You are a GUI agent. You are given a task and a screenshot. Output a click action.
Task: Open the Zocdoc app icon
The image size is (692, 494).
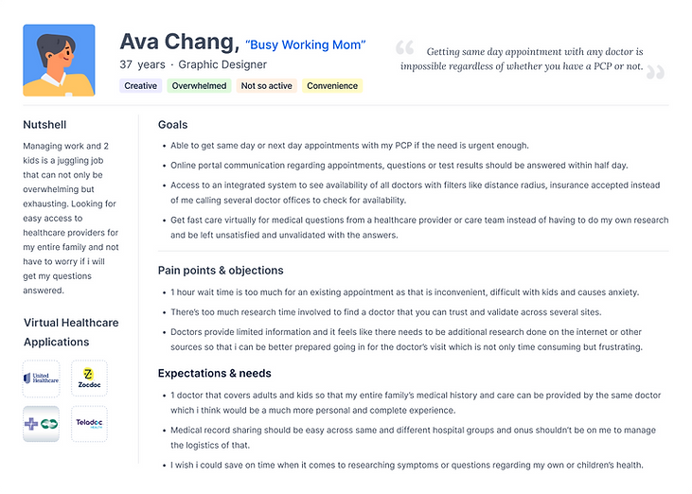point(89,379)
